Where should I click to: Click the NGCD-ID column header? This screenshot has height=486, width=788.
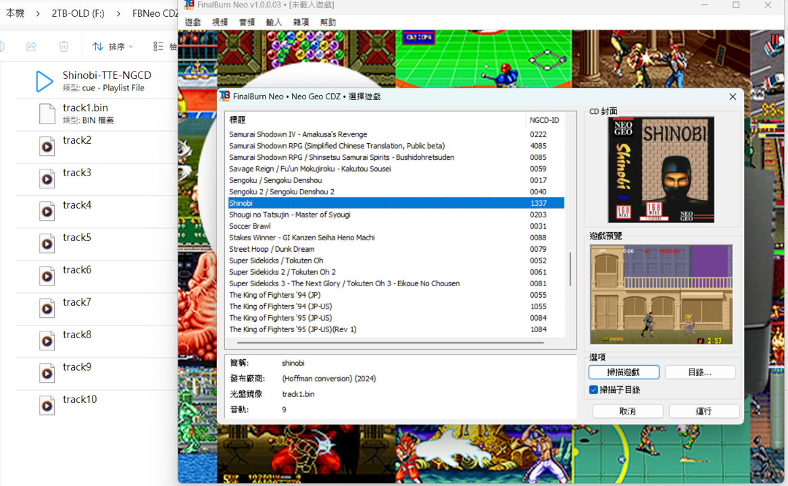click(x=544, y=120)
